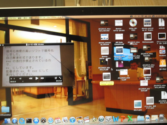Toggle fullscreen in the QuickTime player
167x125 pixels.
point(60,78)
